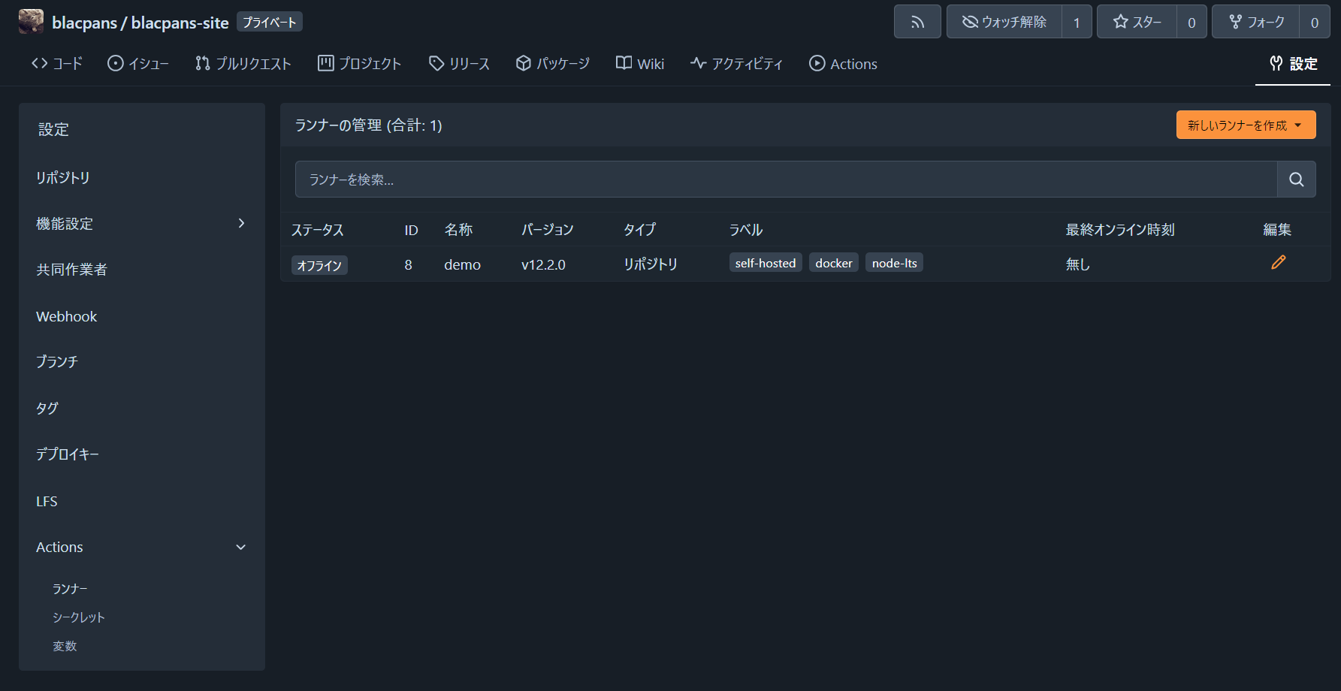Open the シークレット sidebar entry
The height and width of the screenshot is (691, 1341).
[79, 617]
